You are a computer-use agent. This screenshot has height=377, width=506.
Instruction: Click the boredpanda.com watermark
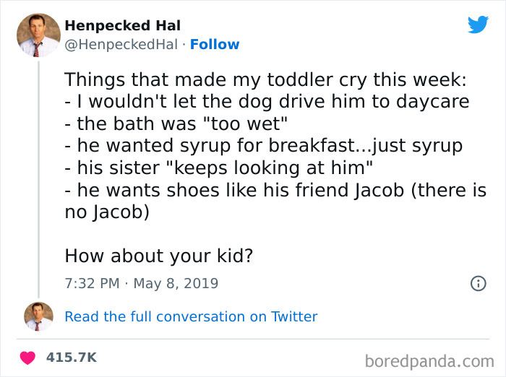(x=428, y=360)
